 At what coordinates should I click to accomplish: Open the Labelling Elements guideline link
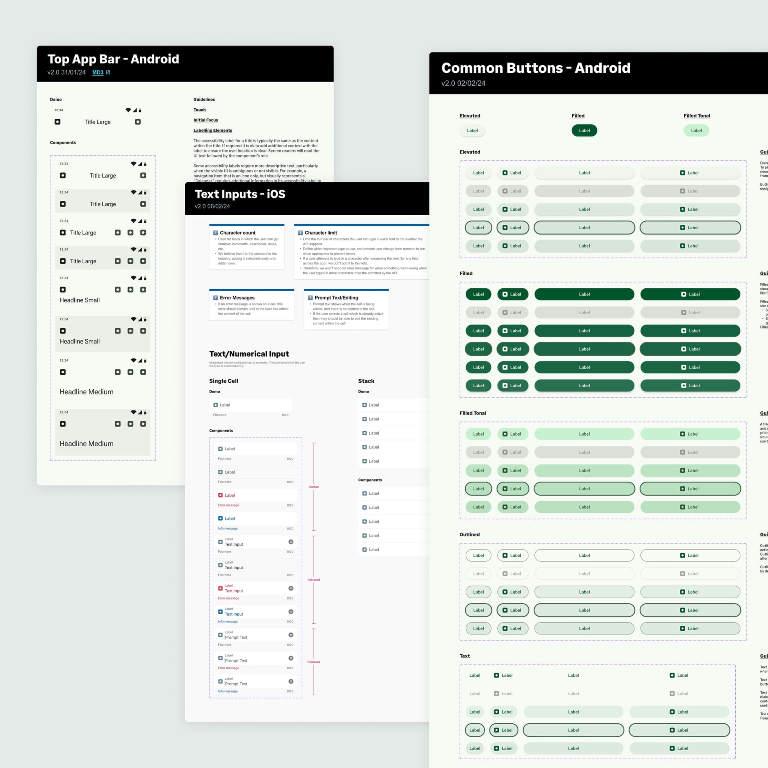tap(212, 130)
